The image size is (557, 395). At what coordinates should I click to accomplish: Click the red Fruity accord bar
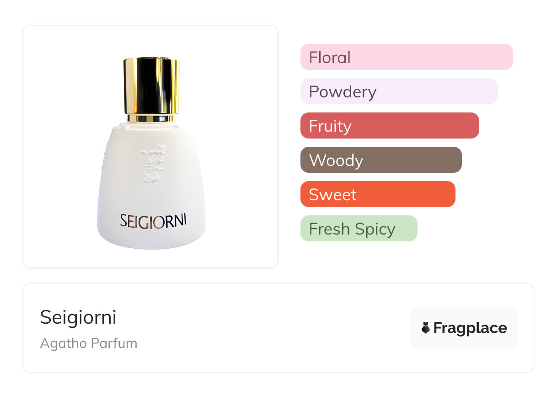coord(389,126)
